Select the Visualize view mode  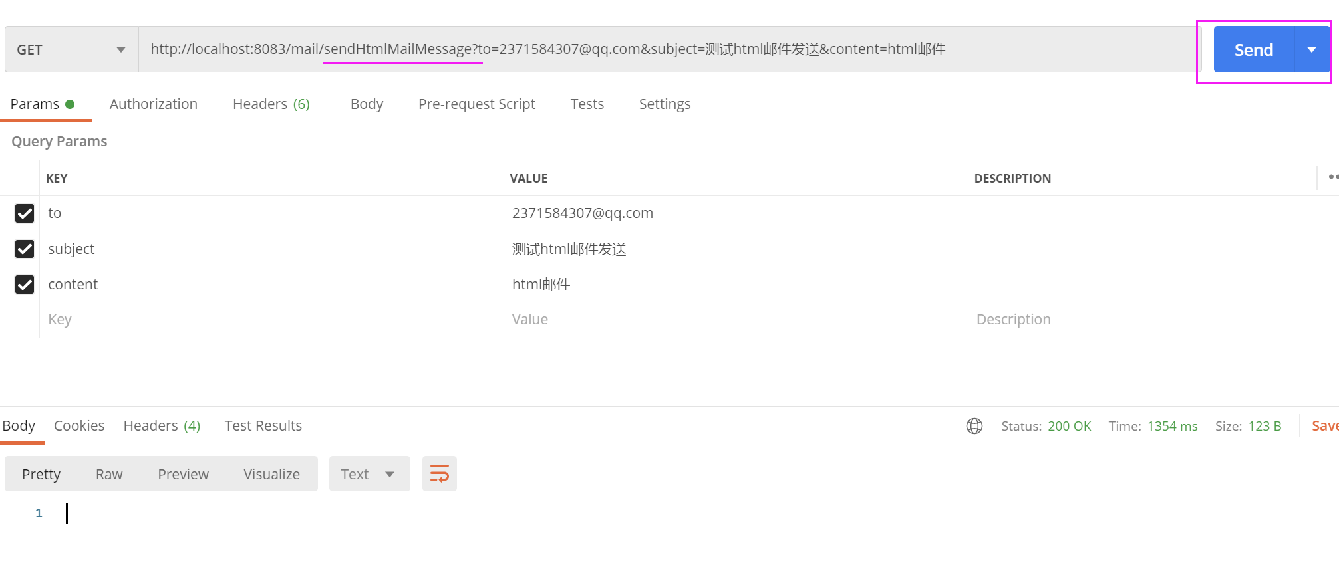coord(271,474)
